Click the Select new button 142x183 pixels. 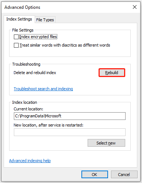click(x=106, y=143)
